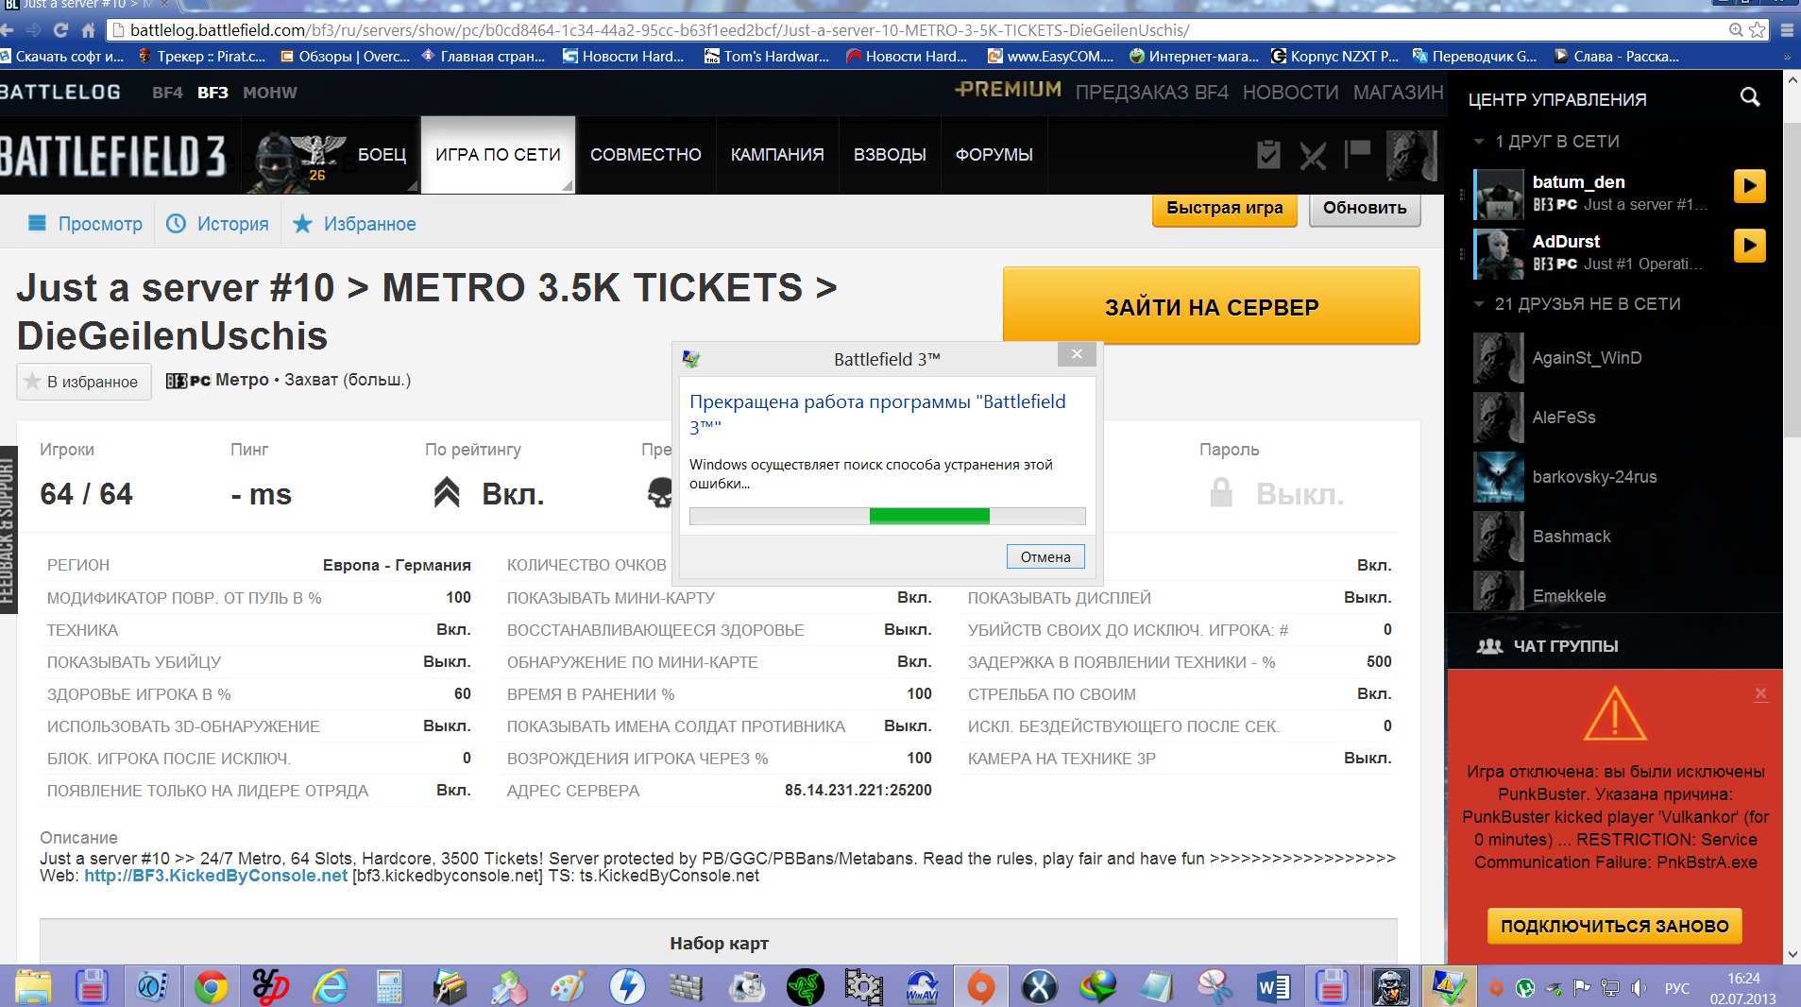Viewport: 1801px width, 1007px height.
Task: Click browser reload icon
Action: pyautogui.click(x=60, y=30)
